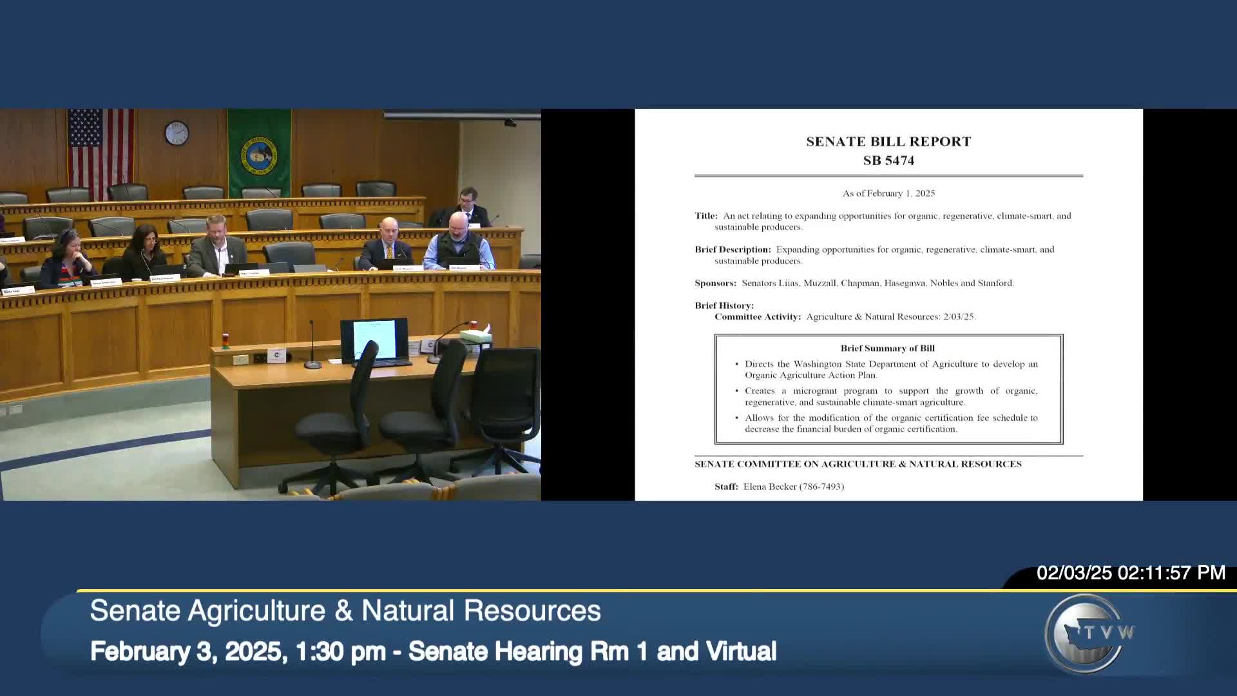Click the Staff Elena Becker line
The height and width of the screenshot is (696, 1237).
pos(779,487)
